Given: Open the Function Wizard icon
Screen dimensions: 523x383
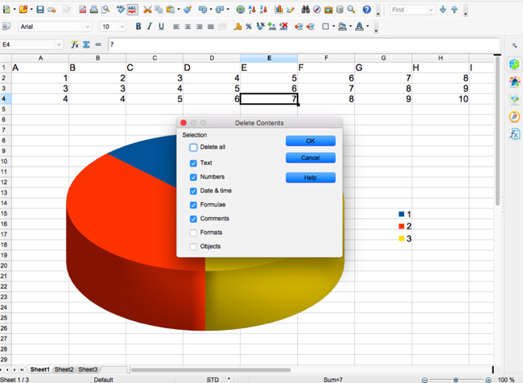Looking at the screenshot, I should click(x=75, y=45).
